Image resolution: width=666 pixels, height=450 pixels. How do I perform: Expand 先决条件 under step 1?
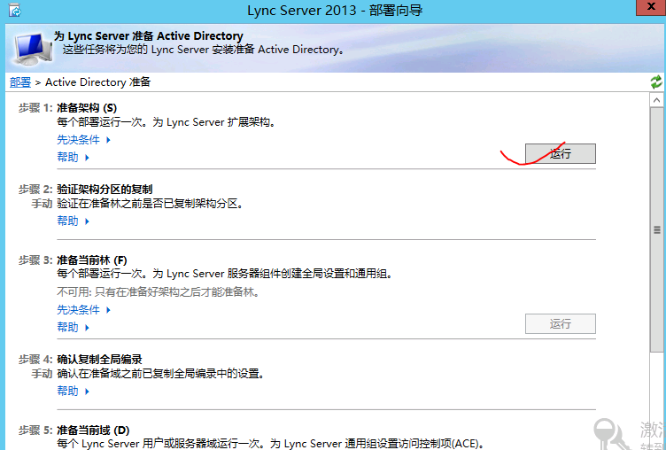point(83,140)
